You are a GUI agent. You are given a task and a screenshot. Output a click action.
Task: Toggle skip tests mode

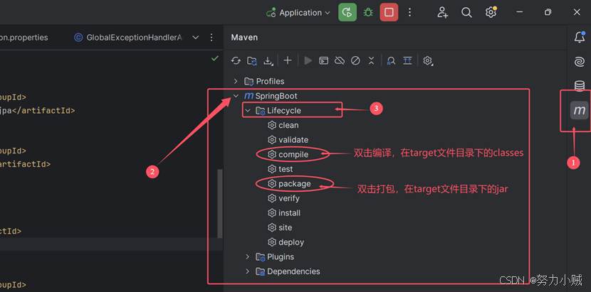click(355, 61)
